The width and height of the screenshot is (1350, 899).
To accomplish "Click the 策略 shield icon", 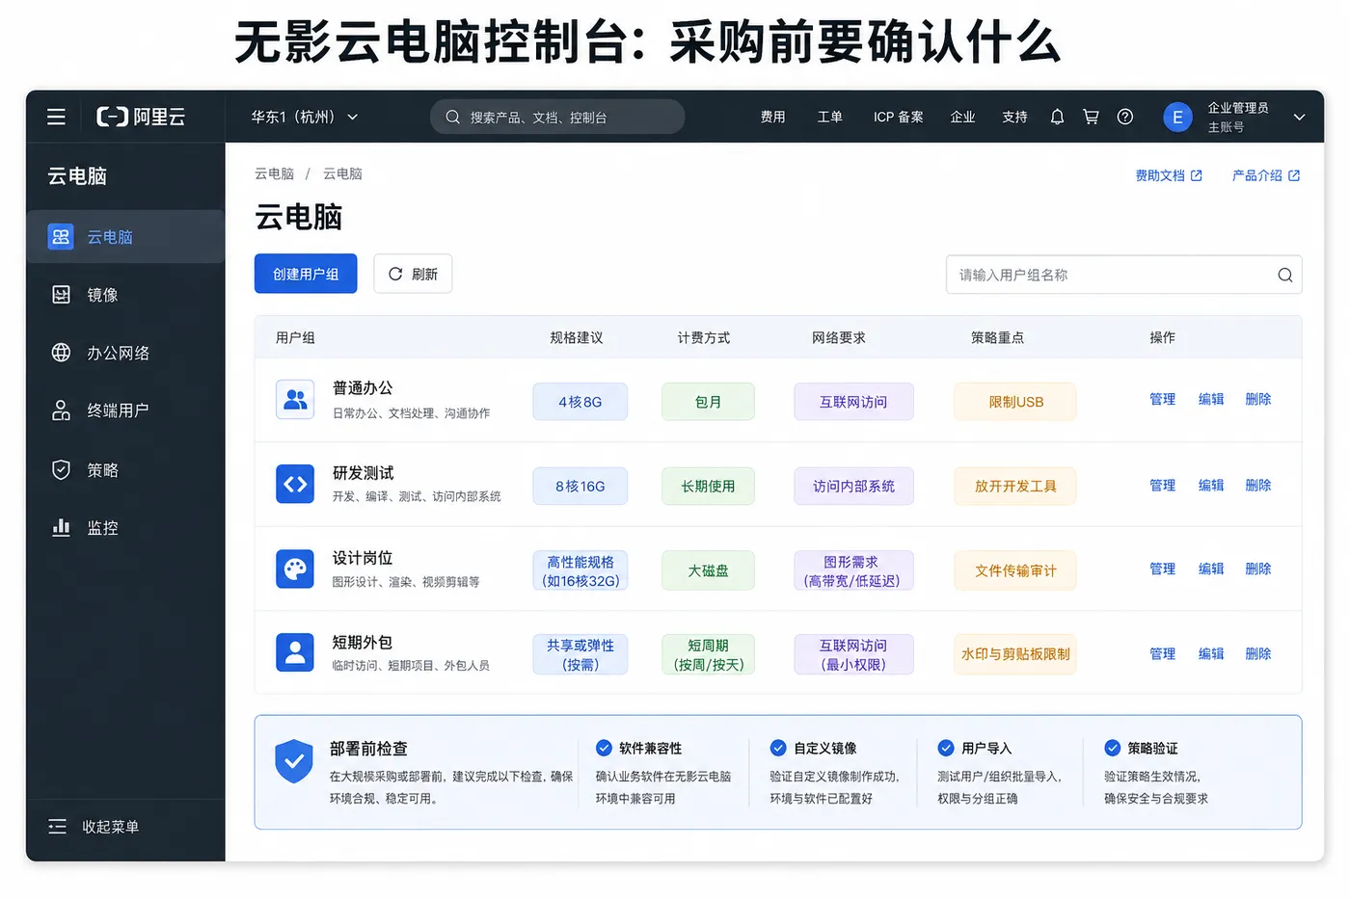I will [61, 469].
